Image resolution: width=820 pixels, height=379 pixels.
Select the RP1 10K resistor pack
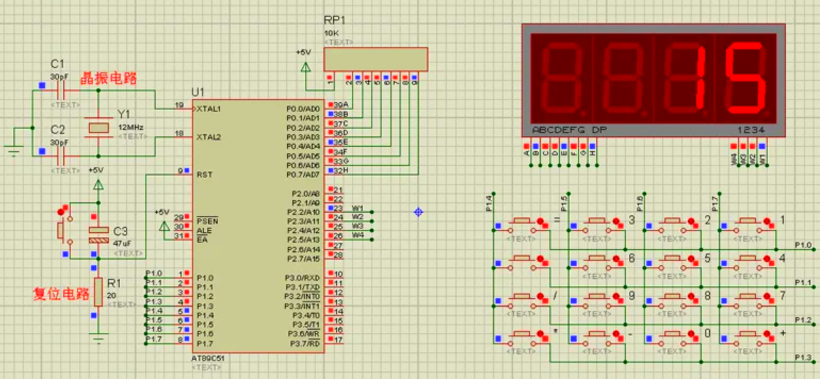point(376,59)
